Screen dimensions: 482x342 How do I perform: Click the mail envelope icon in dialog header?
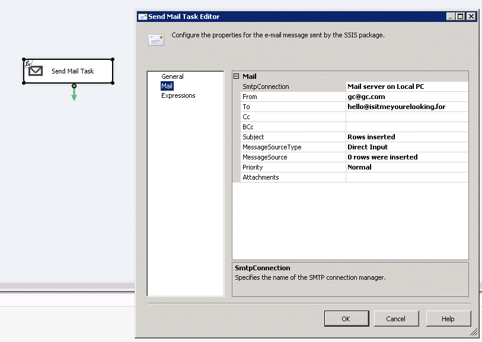pos(156,40)
